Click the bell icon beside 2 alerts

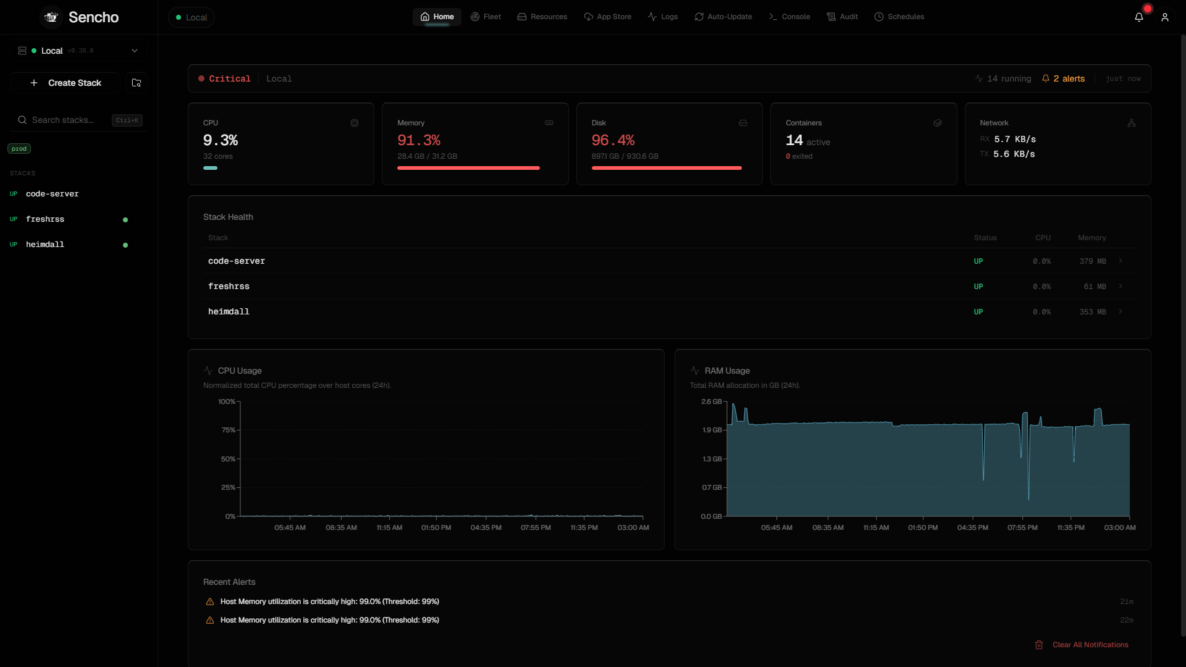pos(1046,78)
